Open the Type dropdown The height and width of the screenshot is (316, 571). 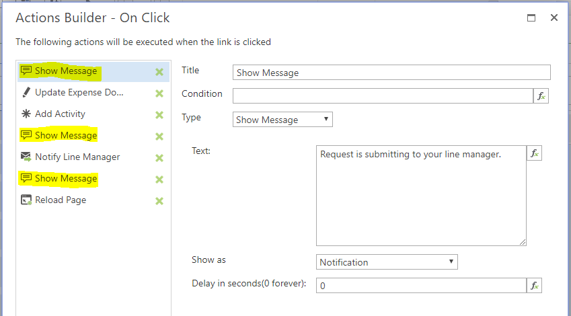(282, 120)
